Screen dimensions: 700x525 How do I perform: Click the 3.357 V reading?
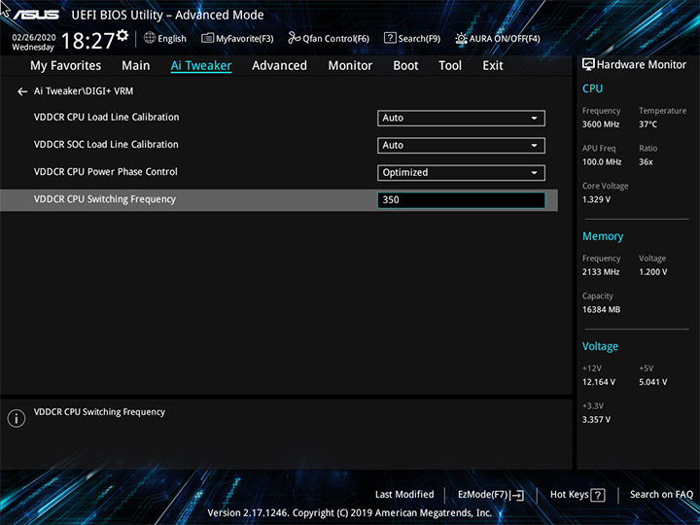(x=596, y=420)
